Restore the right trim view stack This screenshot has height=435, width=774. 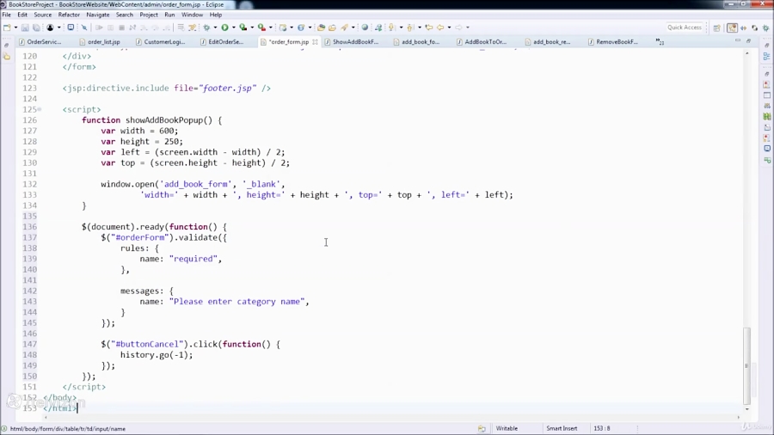pos(766,45)
